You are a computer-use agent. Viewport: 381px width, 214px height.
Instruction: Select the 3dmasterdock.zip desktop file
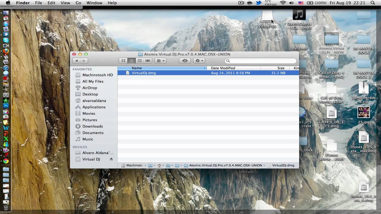363,93
